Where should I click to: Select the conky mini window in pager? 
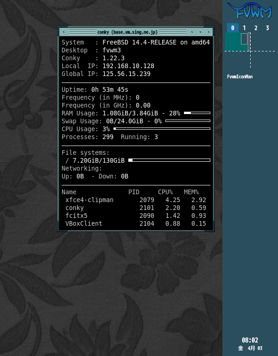tap(244, 38)
